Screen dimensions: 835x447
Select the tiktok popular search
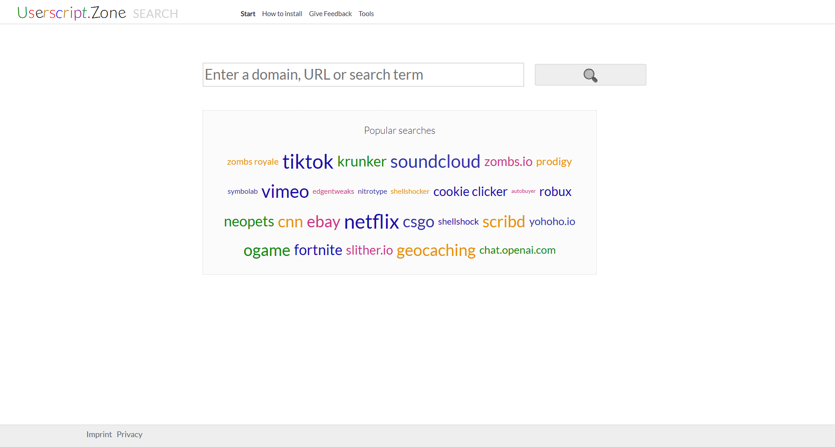308,162
